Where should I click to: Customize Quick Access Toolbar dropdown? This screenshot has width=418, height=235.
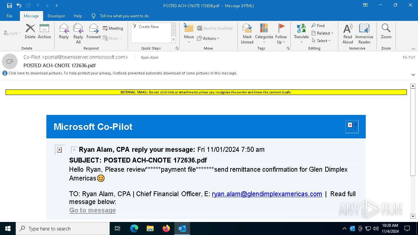[x=56, y=6]
